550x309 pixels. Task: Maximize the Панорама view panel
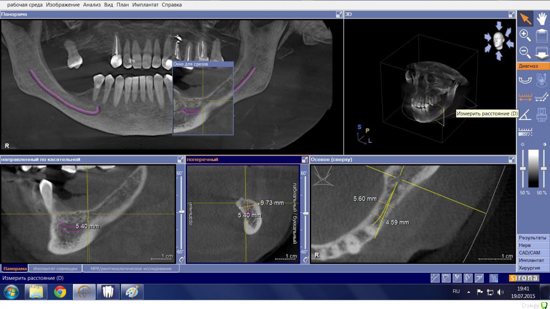[339, 15]
